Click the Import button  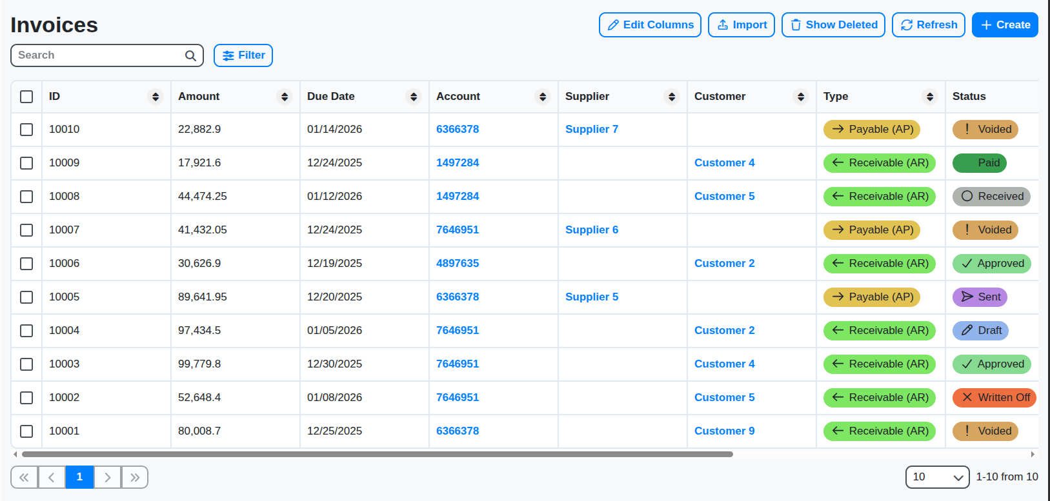[742, 25]
